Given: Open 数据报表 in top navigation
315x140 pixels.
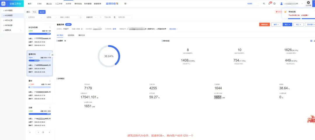Looking at the screenshot, I should (x=97, y=3).
